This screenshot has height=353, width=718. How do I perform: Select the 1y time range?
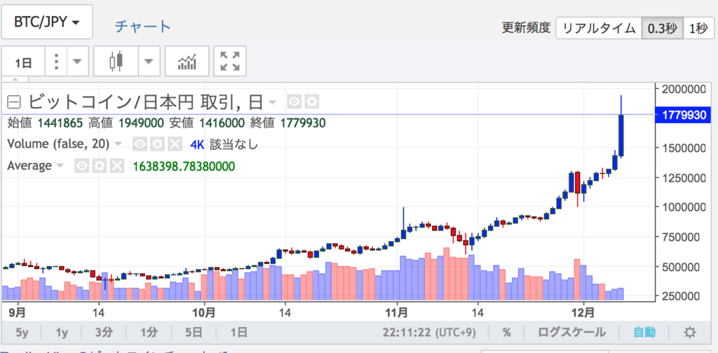coord(62,333)
